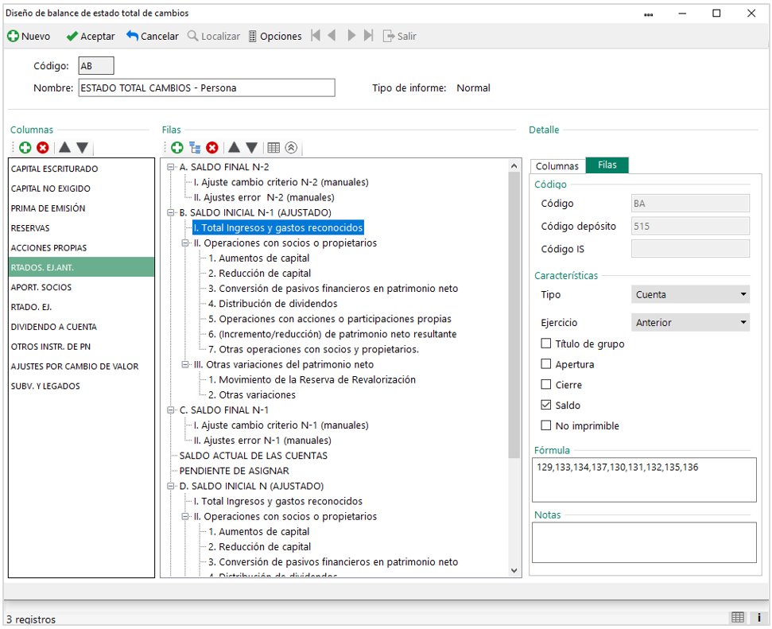Select row 4. Distribución de dividendos under B
Viewport: 772px width, 629px height.
click(273, 304)
